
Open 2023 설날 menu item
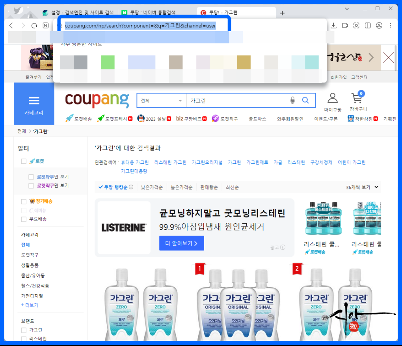pos(154,119)
